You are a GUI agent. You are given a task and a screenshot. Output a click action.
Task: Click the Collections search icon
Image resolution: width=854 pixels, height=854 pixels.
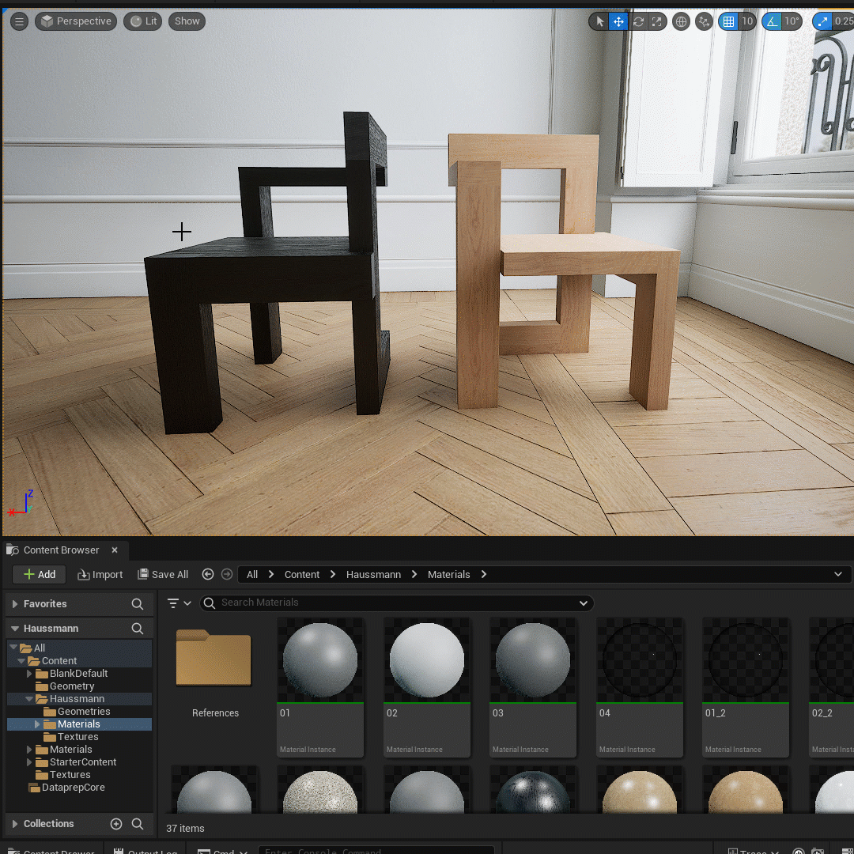click(x=138, y=824)
